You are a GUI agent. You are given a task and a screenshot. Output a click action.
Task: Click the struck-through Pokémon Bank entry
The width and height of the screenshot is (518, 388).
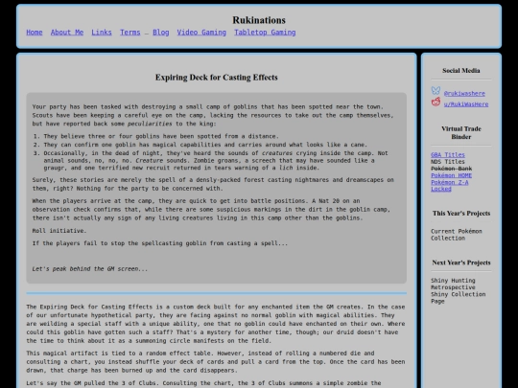451,169
